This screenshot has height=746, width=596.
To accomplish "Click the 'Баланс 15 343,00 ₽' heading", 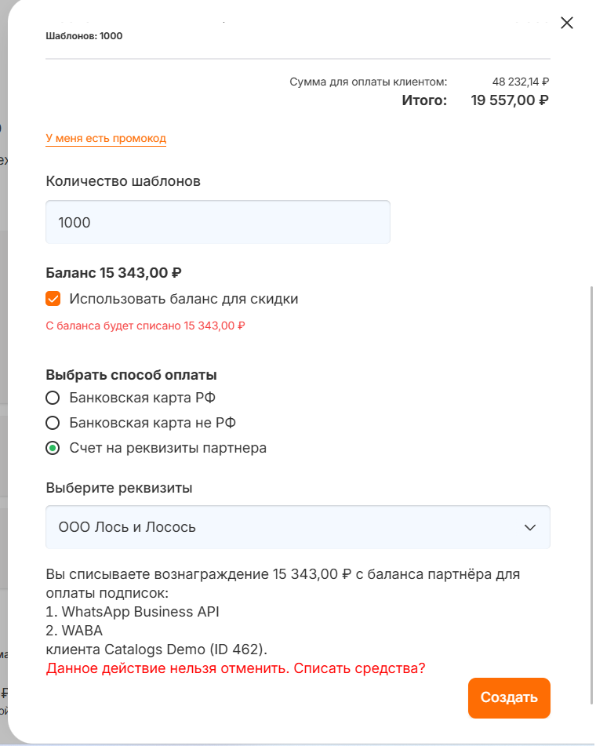I will 114,273.
